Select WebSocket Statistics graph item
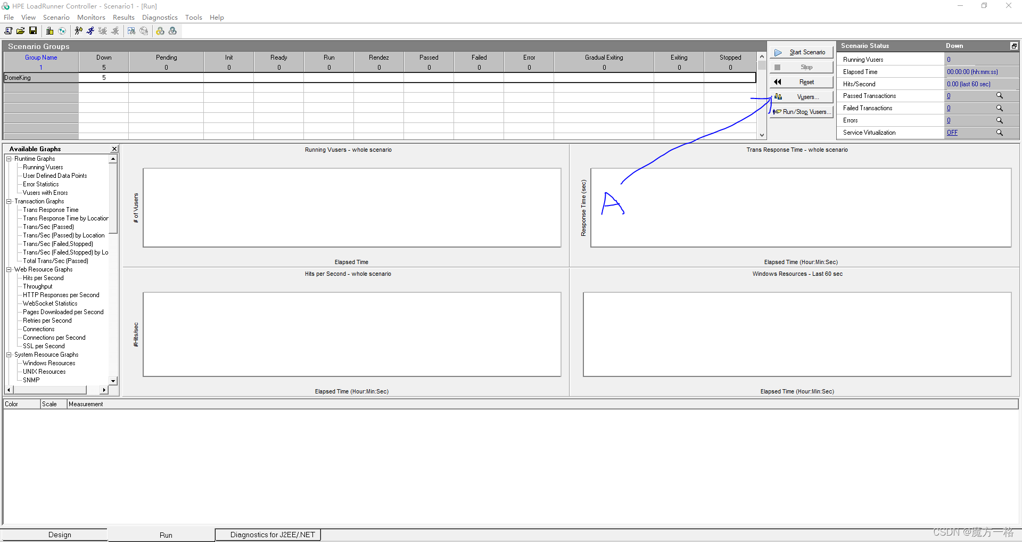This screenshot has height=542, width=1022. coord(50,303)
